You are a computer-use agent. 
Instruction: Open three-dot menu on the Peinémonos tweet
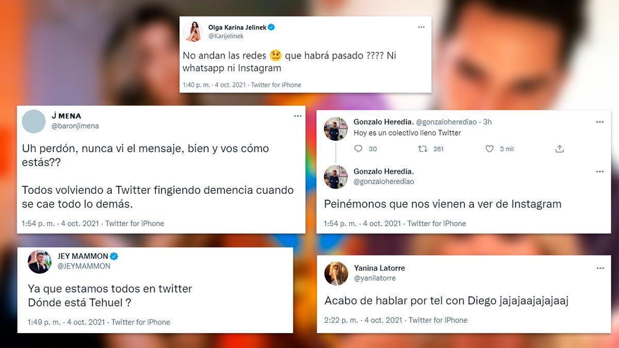pyautogui.click(x=599, y=171)
